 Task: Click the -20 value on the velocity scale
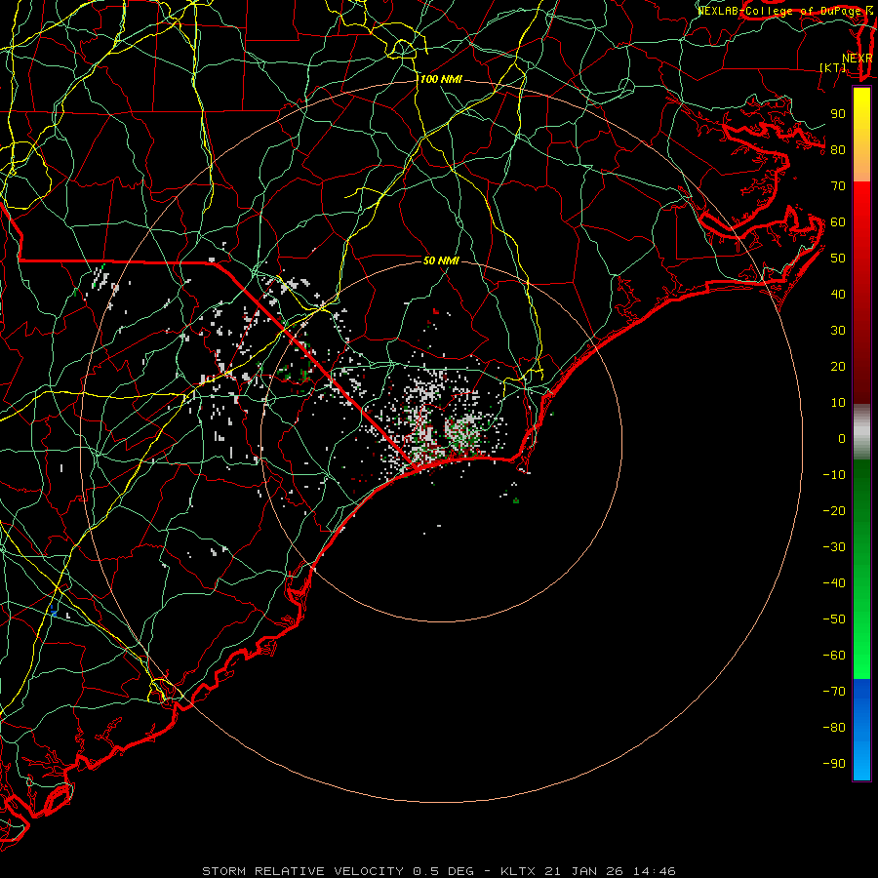point(834,510)
